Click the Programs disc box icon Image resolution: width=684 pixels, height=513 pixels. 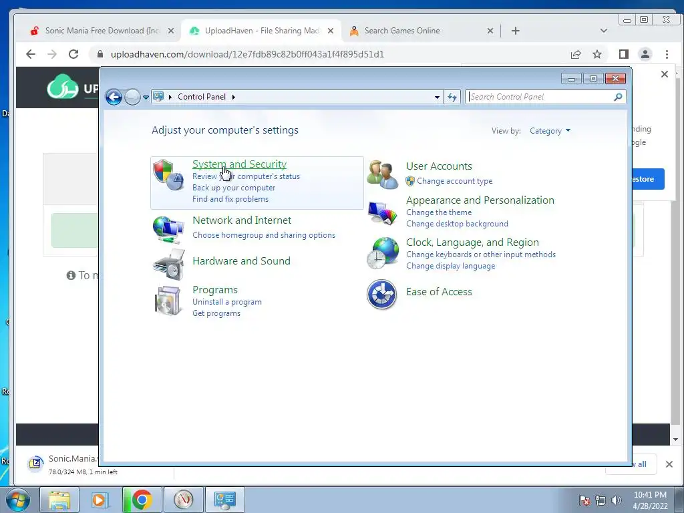168,301
